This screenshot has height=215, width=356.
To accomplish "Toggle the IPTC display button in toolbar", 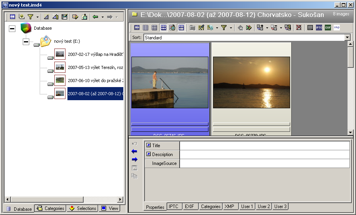I will point(319,27).
